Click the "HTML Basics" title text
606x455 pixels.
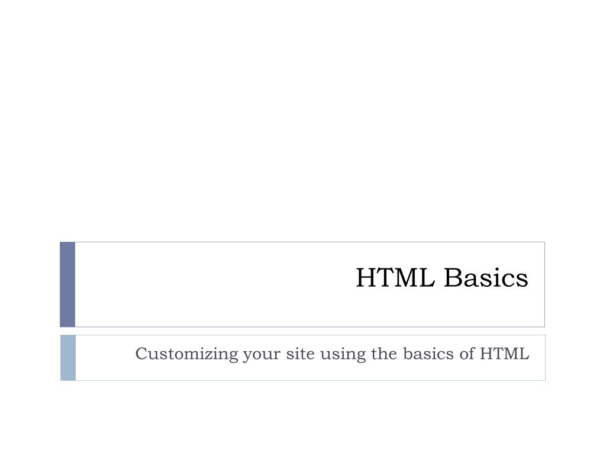pyautogui.click(x=441, y=277)
